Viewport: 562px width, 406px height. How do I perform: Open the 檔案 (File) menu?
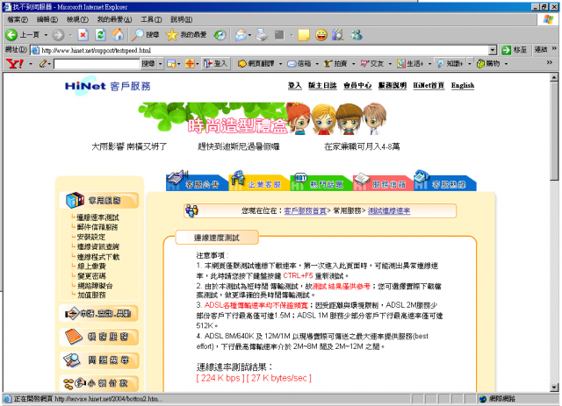tap(18, 19)
